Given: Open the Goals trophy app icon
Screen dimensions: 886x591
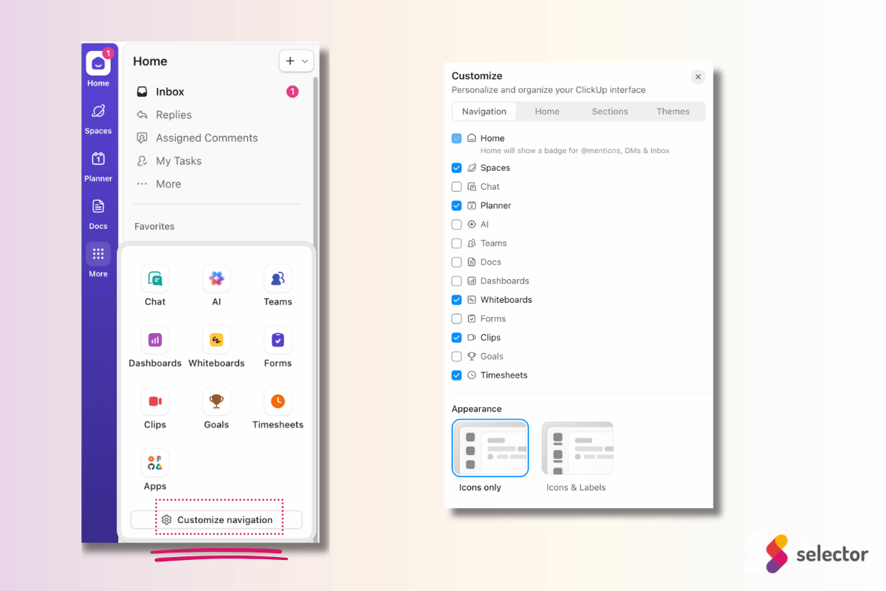Looking at the screenshot, I should point(216,401).
